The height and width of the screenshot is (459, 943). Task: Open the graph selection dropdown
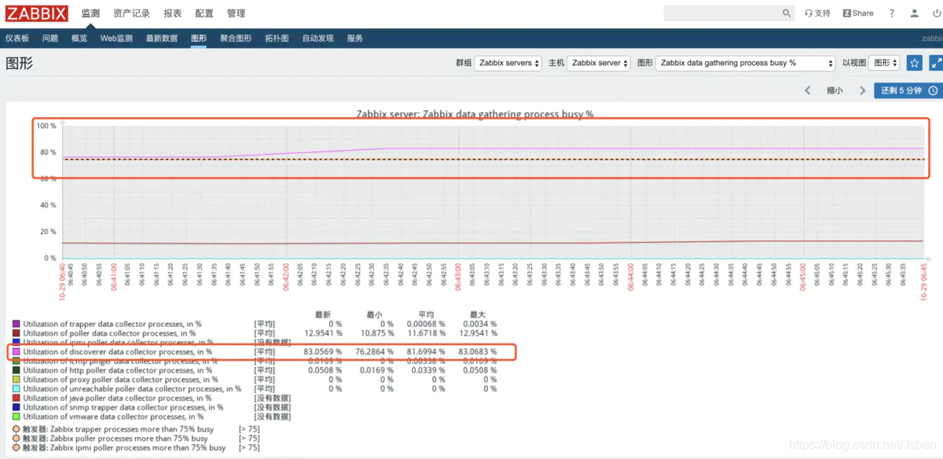click(745, 63)
